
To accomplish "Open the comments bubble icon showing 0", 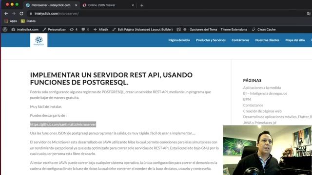I will coord(85,29).
